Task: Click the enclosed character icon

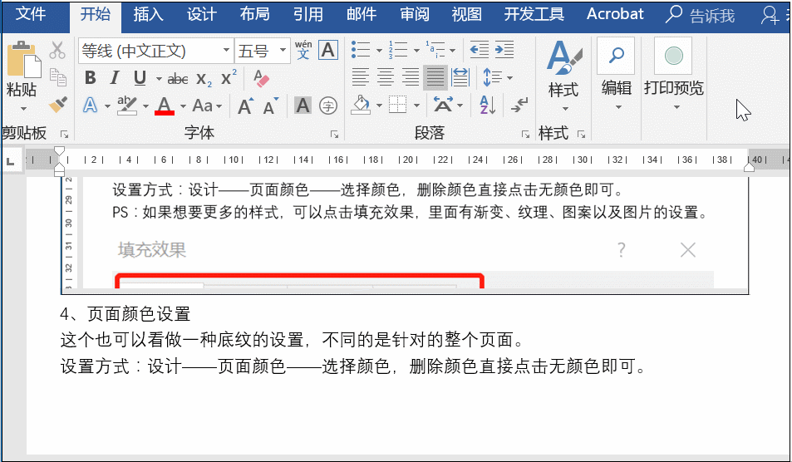Action: [328, 106]
